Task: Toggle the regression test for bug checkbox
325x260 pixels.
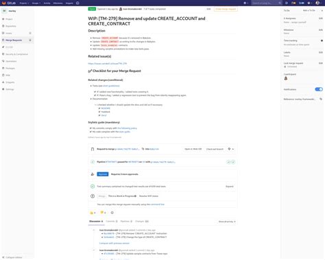Action: [95, 95]
